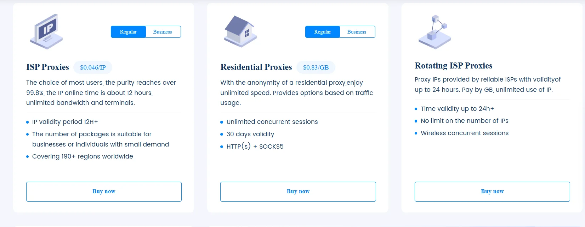
Task: Buy now the Residential Proxies package
Action: 298,191
